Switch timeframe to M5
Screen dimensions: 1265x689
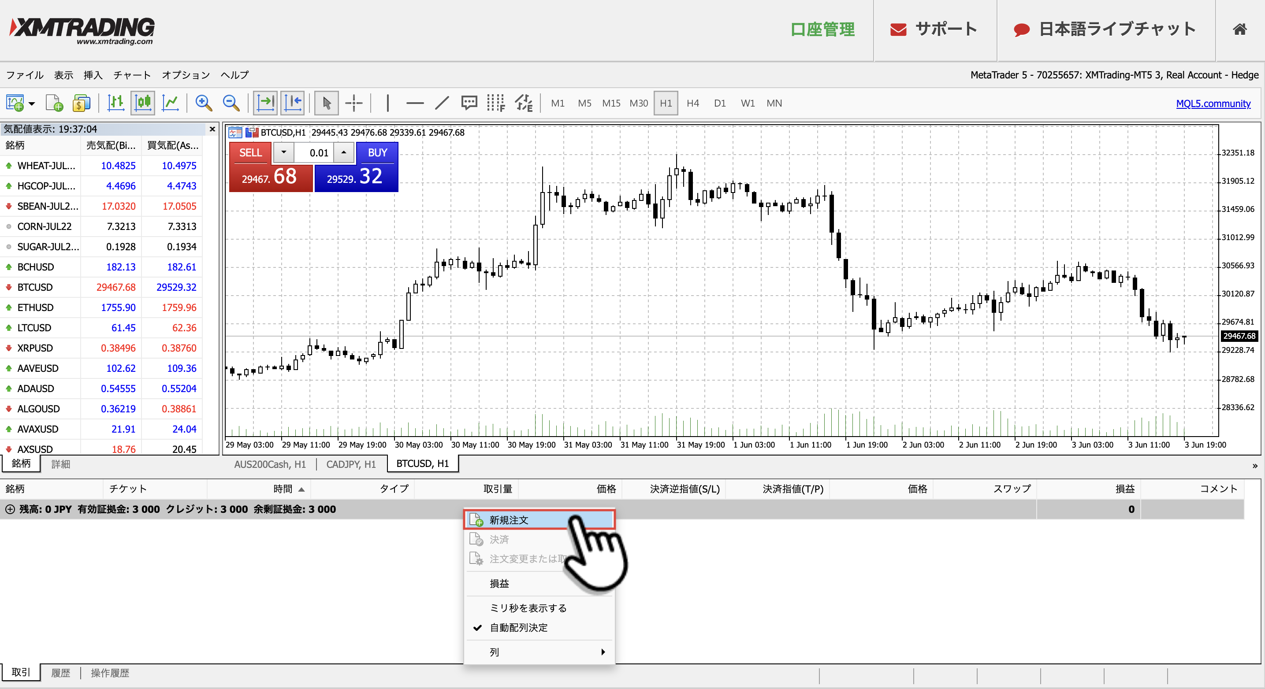coord(584,104)
